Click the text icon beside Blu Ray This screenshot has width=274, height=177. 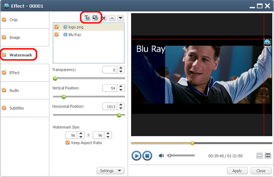click(x=65, y=35)
